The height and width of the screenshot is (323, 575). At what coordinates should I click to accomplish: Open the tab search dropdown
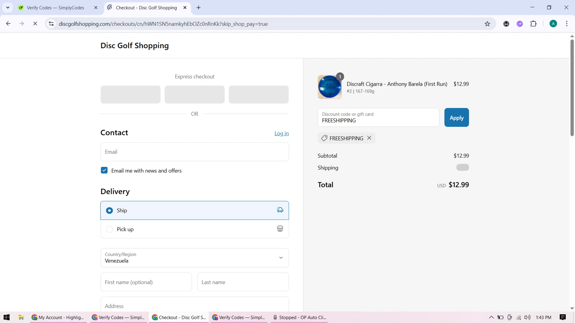[8, 8]
